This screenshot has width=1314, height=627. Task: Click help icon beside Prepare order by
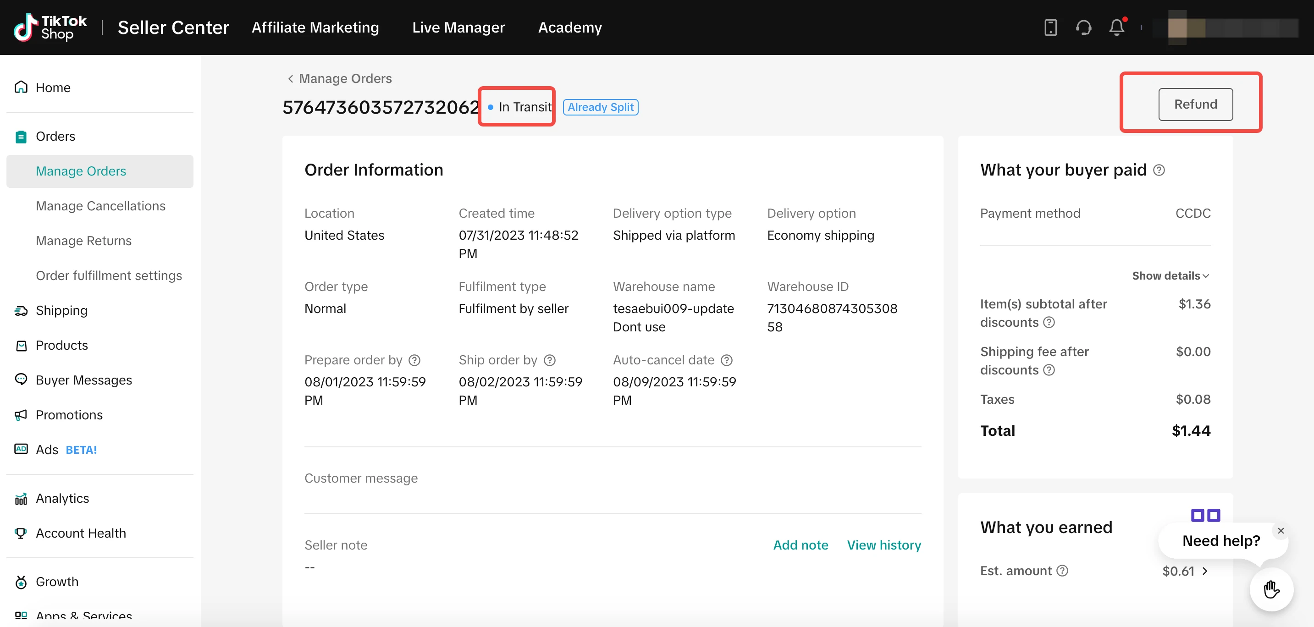pyautogui.click(x=415, y=360)
